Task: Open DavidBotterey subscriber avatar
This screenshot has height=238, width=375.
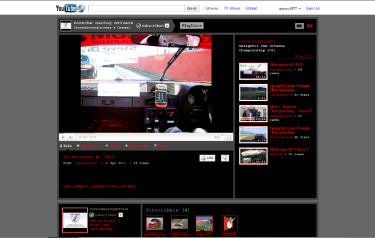Action: 155,224
